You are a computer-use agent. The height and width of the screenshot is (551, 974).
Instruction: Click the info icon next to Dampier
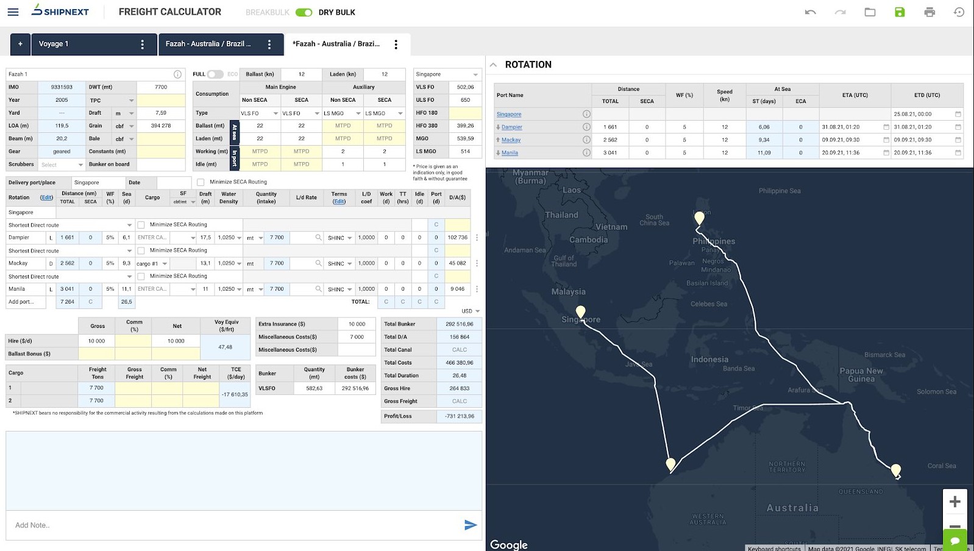(x=586, y=127)
